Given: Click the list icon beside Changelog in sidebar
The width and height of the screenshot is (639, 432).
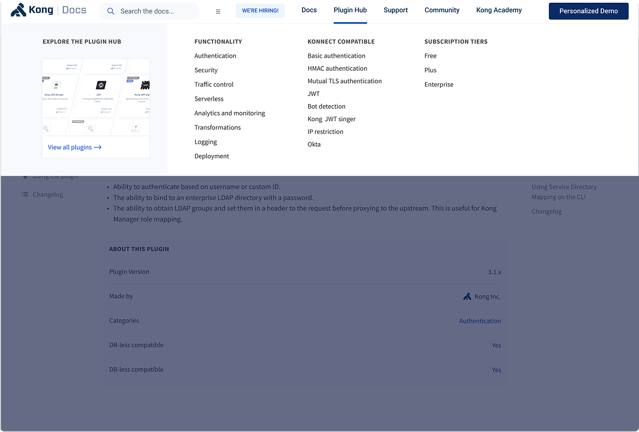Looking at the screenshot, I should [25, 194].
